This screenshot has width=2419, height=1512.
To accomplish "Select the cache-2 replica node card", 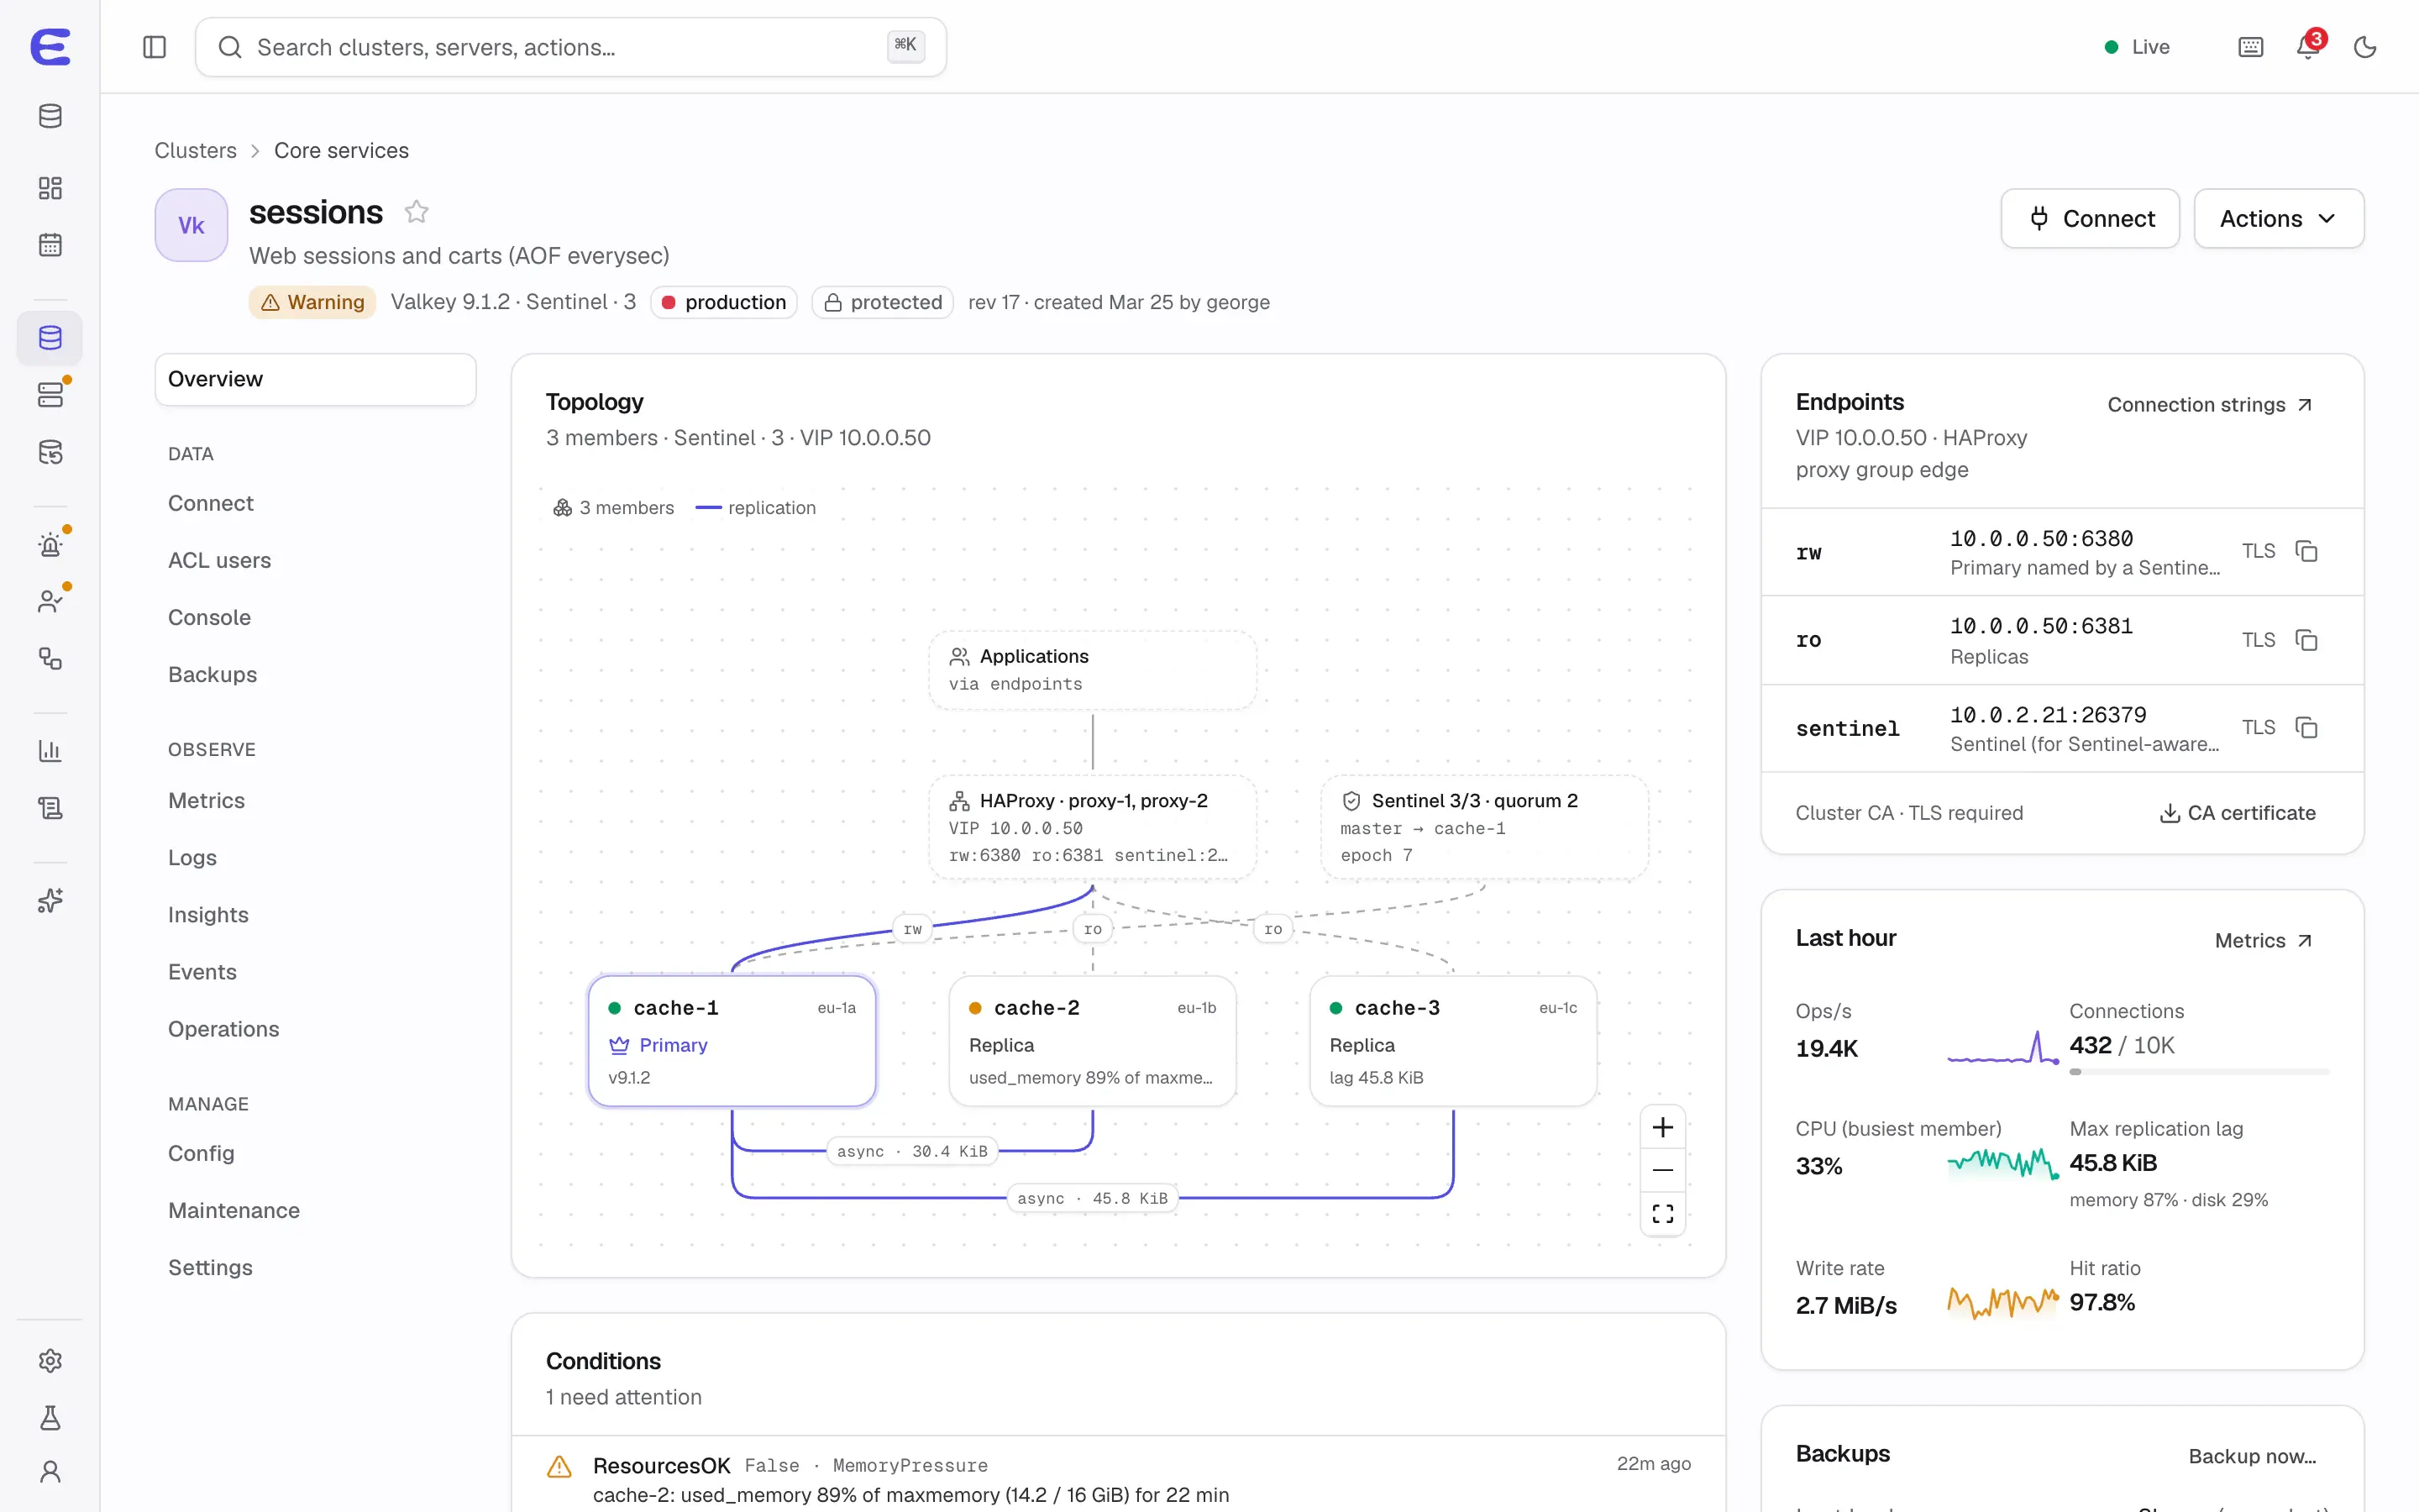I will [1092, 1041].
